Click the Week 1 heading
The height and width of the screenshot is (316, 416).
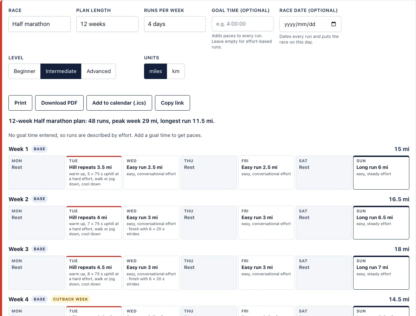18,149
